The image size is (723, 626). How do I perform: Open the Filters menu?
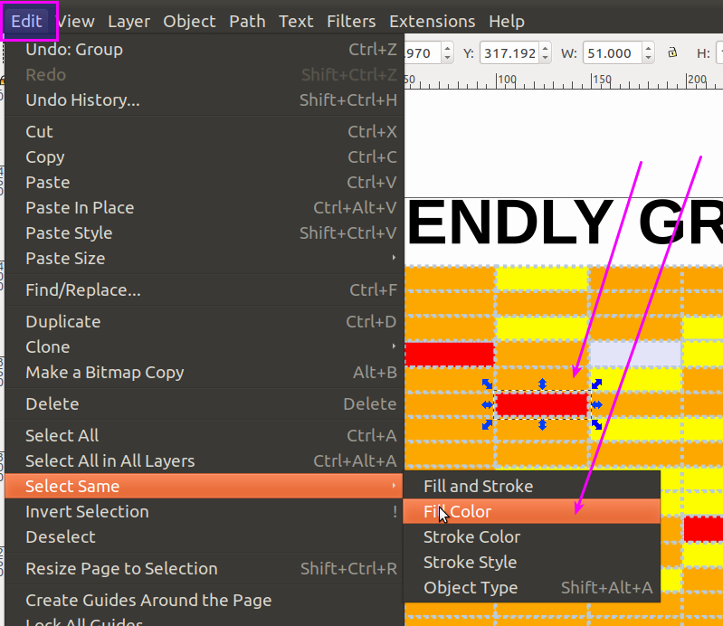pyautogui.click(x=351, y=21)
